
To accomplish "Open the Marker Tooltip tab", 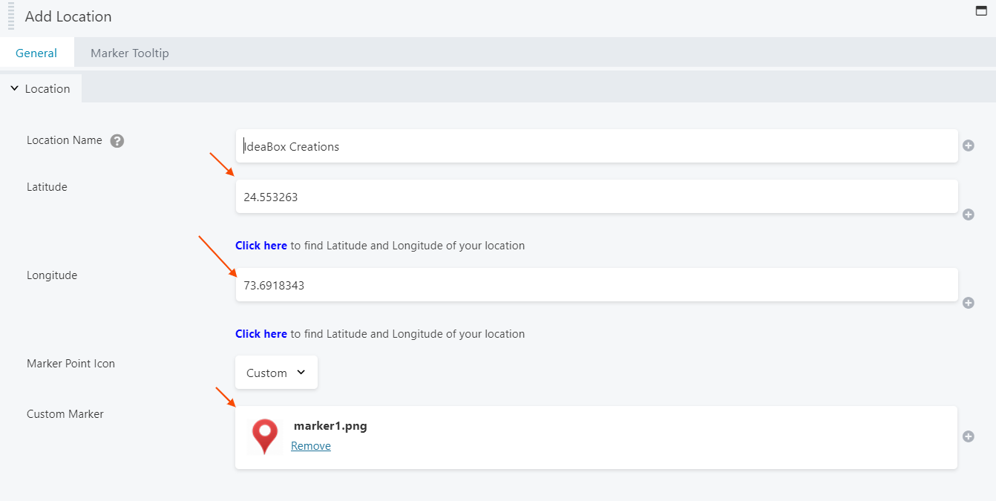I will 130,53.
